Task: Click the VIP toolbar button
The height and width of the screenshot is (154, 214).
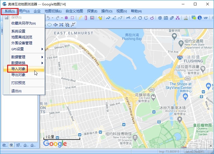Action: click(x=206, y=18)
